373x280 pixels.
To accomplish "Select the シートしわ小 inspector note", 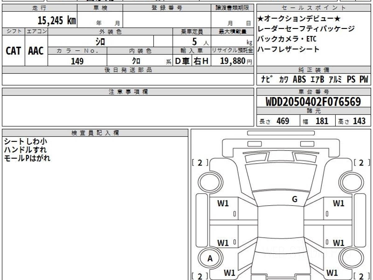I will point(26,142).
